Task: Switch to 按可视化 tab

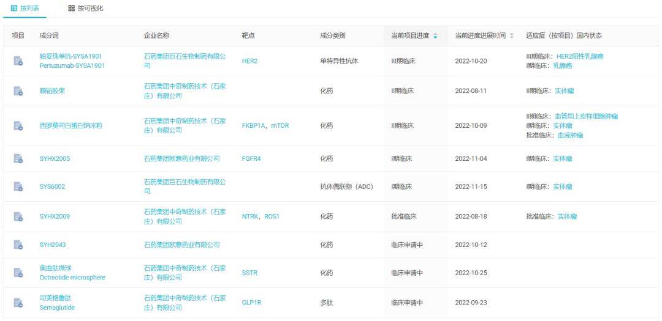Action: 86,9
